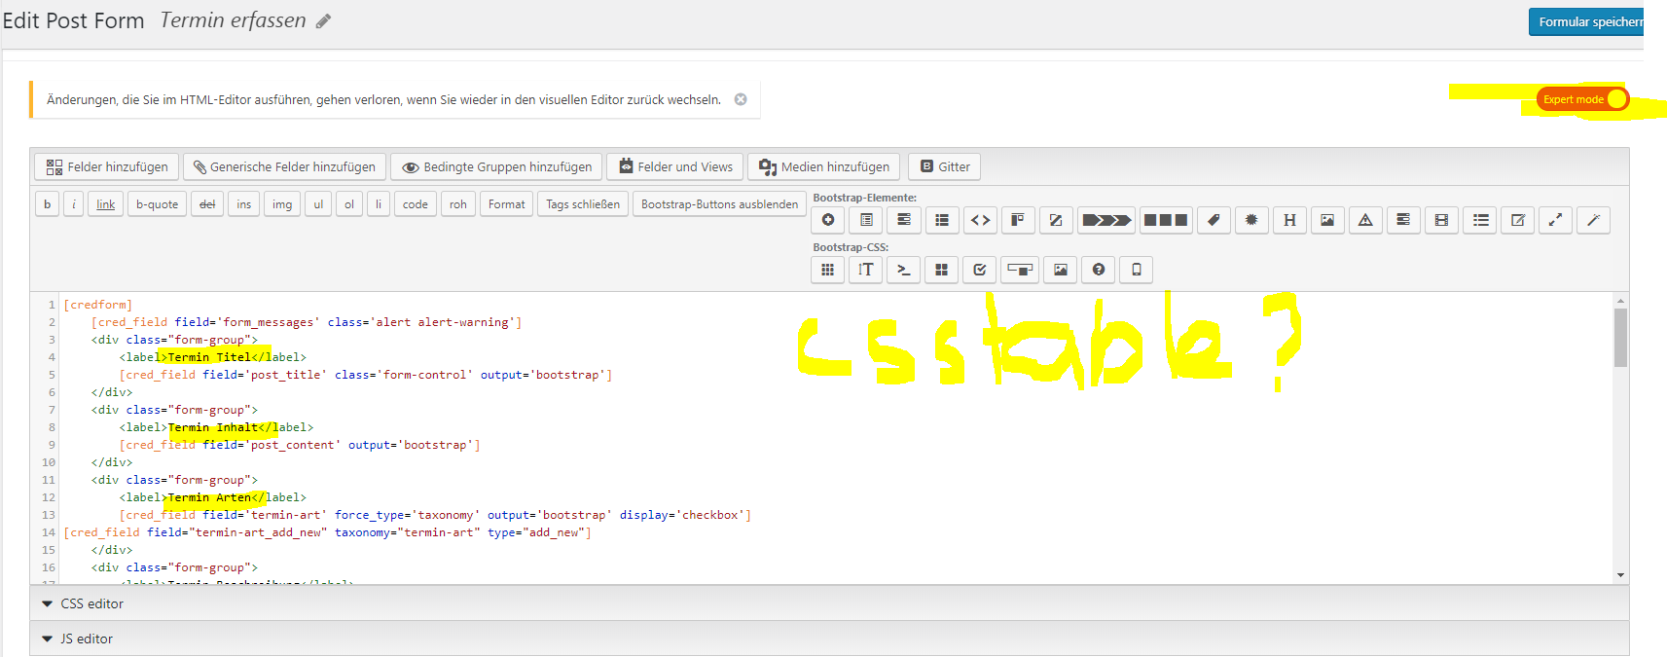Screen dimensions: 1667x657
Task: Click the Bootstrap-CSS mobile phone responsive icon
Action: (1136, 270)
